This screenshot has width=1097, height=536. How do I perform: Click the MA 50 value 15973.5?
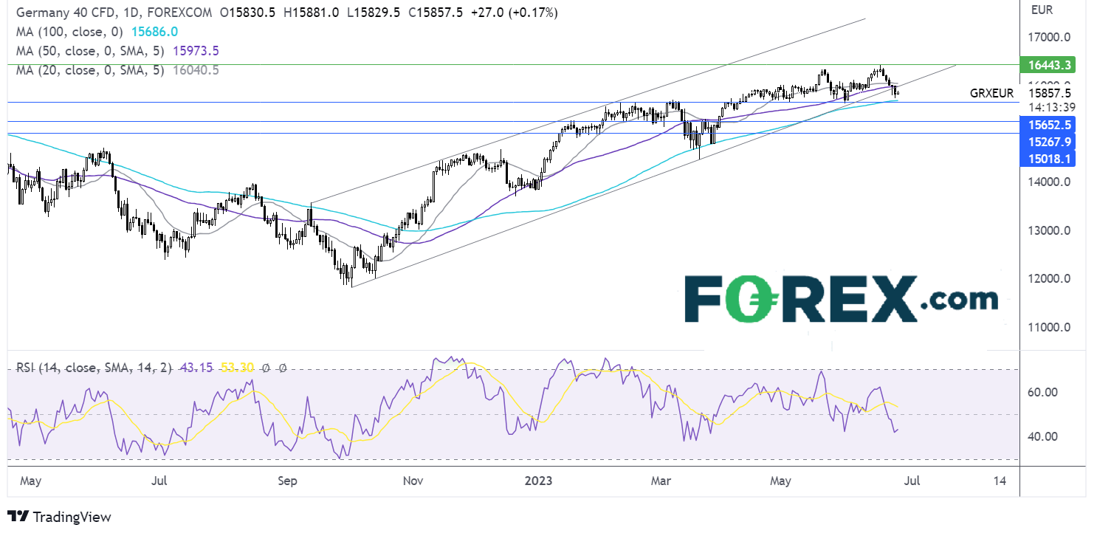(x=195, y=52)
